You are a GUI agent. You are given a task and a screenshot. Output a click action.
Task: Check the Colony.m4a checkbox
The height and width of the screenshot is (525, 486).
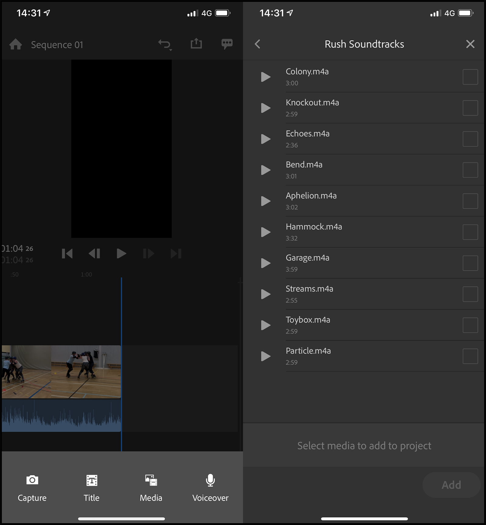click(470, 77)
